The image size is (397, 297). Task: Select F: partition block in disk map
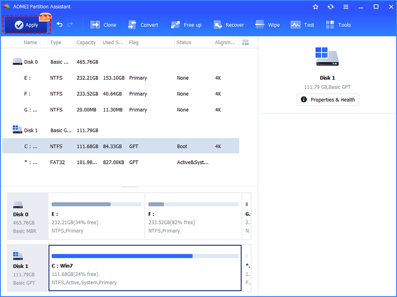coord(194,216)
